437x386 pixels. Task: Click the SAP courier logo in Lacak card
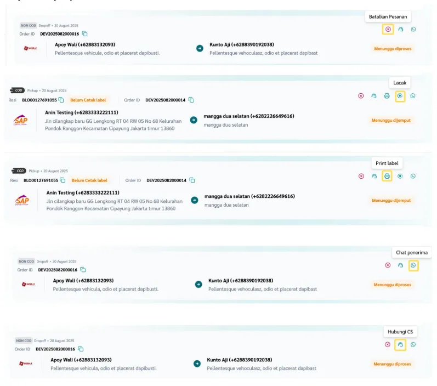pyautogui.click(x=21, y=120)
